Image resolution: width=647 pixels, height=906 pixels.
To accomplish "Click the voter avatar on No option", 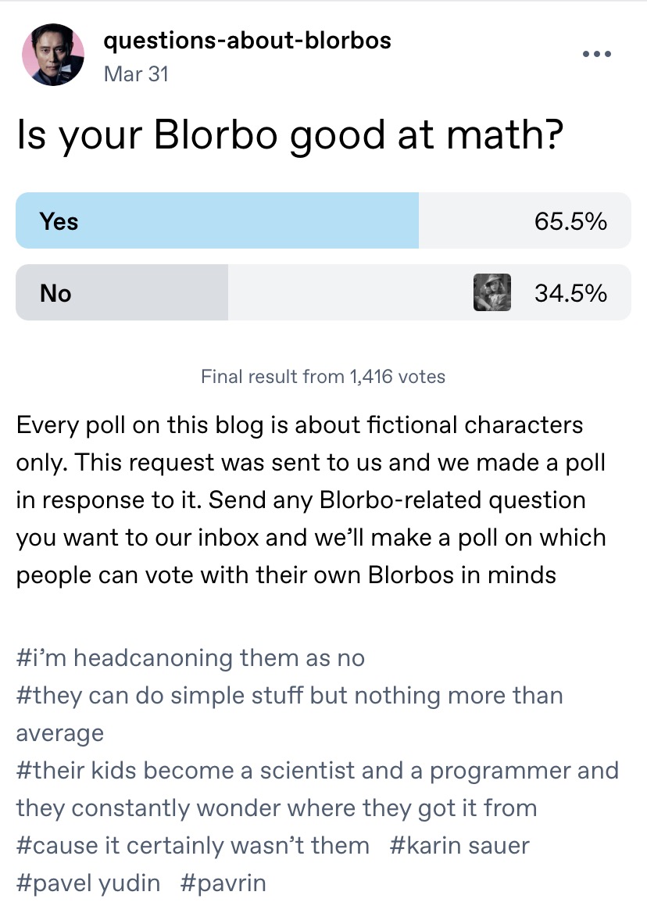I will coord(492,292).
